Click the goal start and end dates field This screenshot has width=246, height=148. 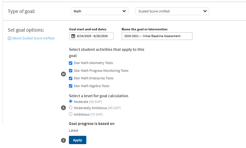point(91,36)
